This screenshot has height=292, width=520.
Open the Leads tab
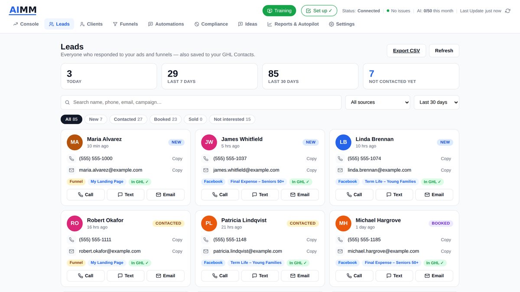point(59,24)
